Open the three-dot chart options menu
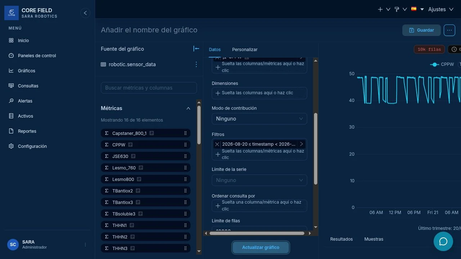The height and width of the screenshot is (259, 461). tap(449, 30)
